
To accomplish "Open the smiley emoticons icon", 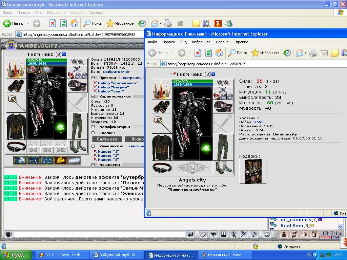I will click(x=267, y=234).
